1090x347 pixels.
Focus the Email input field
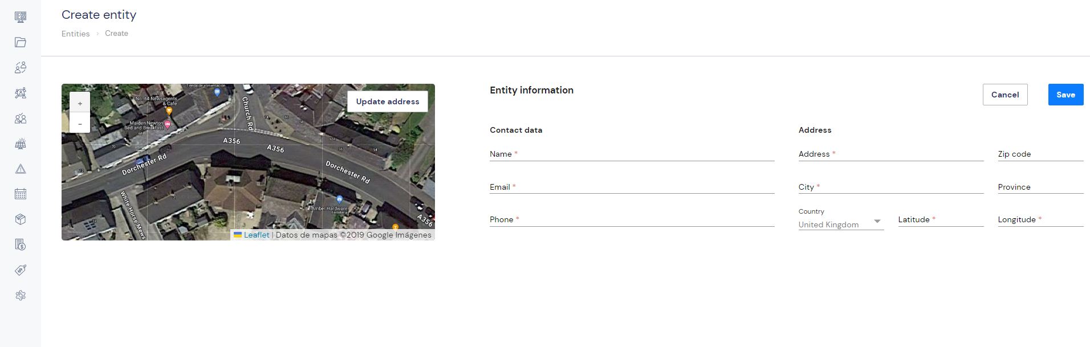[632, 187]
